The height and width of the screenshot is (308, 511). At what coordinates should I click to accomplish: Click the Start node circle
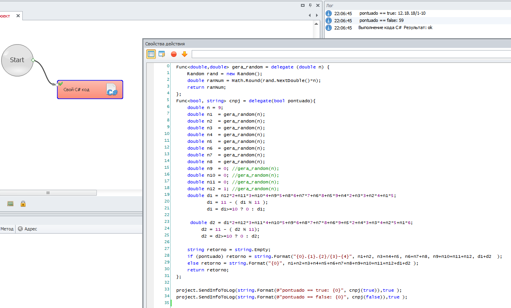[17, 60]
